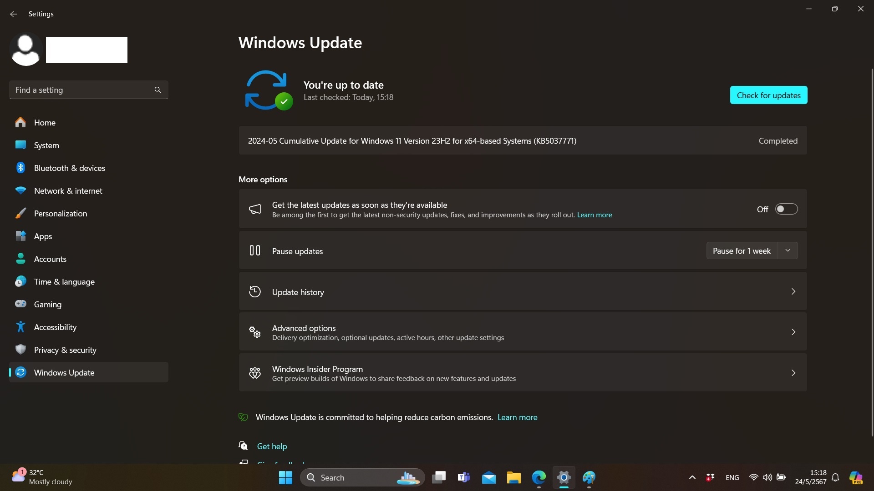The width and height of the screenshot is (874, 491).
Task: Open the Home settings page
Action: (89, 122)
